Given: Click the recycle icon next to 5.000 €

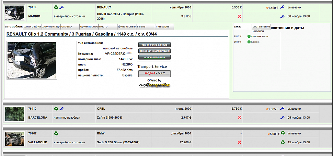Looking at the screenshot, I should [283, 133].
